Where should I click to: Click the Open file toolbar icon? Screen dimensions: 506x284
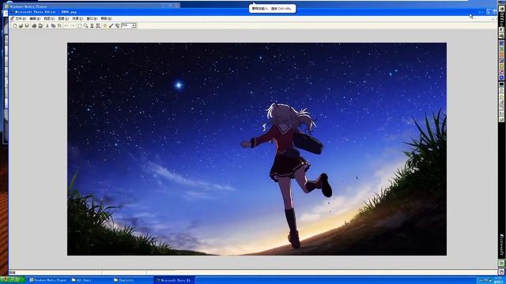point(21,26)
